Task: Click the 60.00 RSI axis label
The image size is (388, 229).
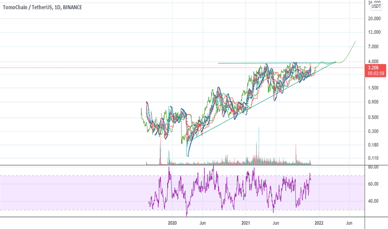Action: [373, 184]
